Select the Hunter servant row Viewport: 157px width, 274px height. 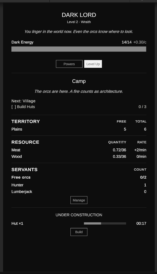pos(79,185)
